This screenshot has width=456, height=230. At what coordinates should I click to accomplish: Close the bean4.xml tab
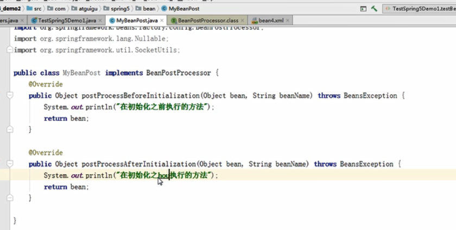pyautogui.click(x=287, y=21)
